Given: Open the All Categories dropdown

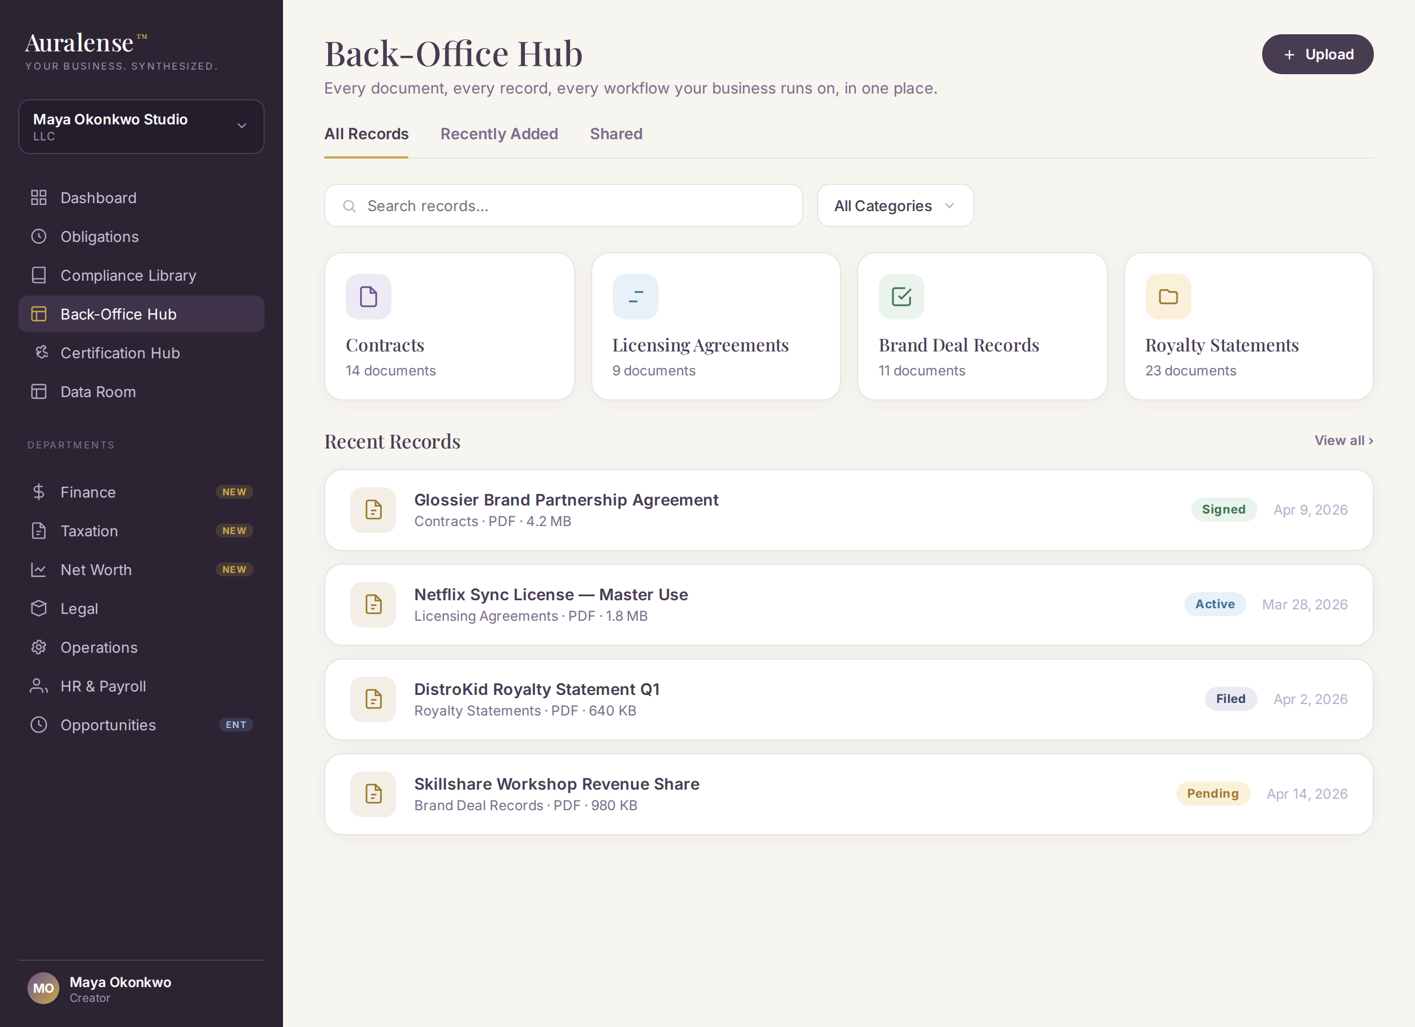Looking at the screenshot, I should click(x=895, y=206).
